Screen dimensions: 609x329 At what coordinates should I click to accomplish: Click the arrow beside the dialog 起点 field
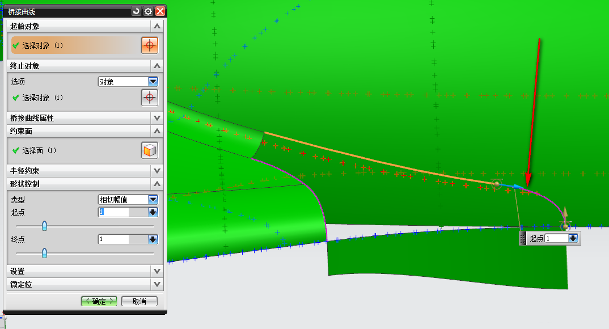click(x=153, y=212)
